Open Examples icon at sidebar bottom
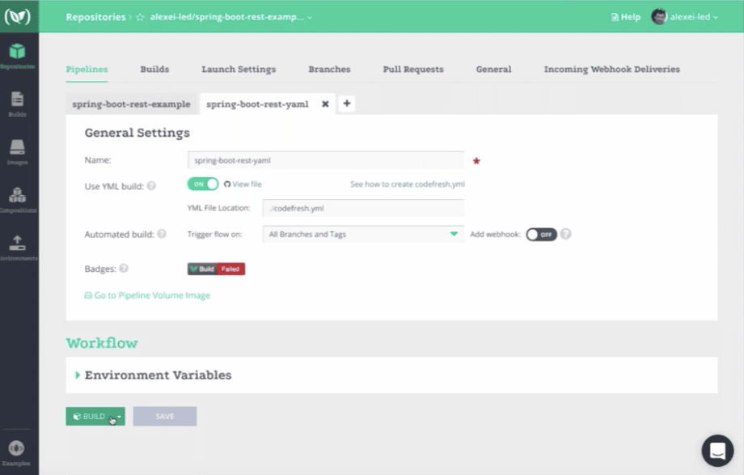 [17, 452]
